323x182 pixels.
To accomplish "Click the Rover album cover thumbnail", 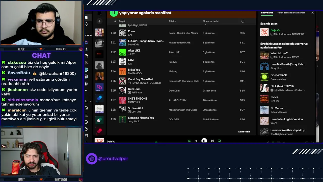I will (x=122, y=33).
